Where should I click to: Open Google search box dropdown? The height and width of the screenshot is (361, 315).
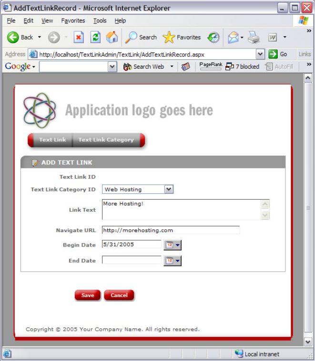112,67
